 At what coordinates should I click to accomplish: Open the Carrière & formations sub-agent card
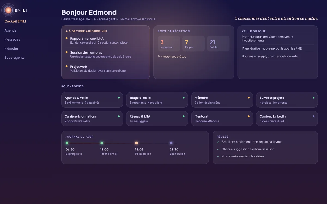[x=92, y=118]
